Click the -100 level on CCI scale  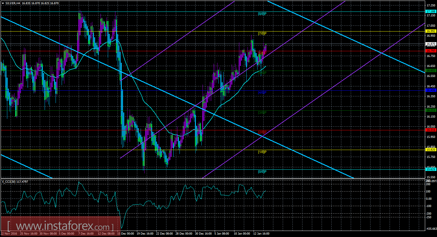pos(429,206)
